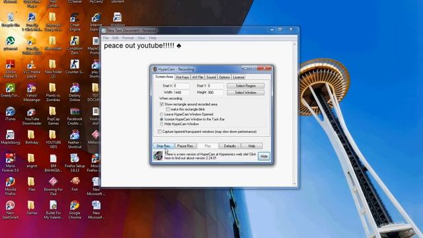Open Yahoo Messenger desktop shortcut

click(x=32, y=92)
